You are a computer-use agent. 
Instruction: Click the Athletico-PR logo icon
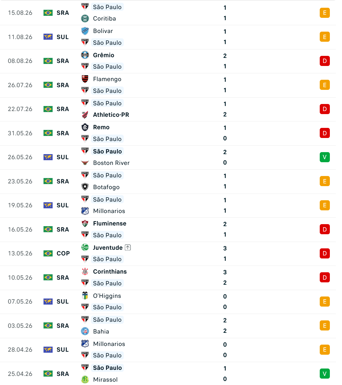pyautogui.click(x=85, y=115)
